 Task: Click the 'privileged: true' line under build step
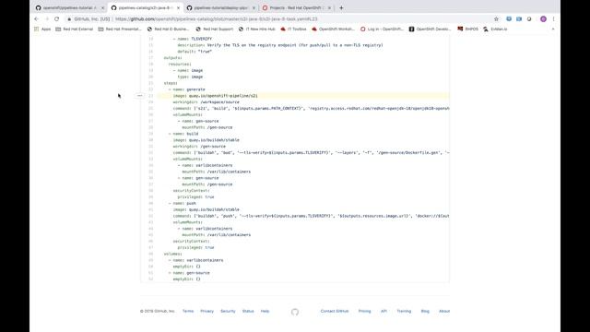pos(195,196)
